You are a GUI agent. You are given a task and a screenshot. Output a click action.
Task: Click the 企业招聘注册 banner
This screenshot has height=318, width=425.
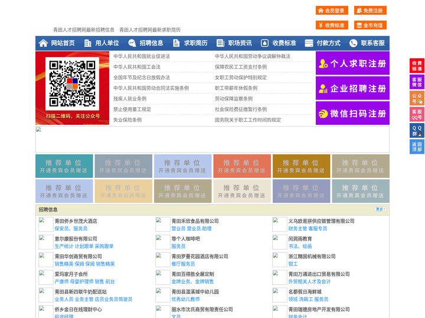(x=352, y=88)
